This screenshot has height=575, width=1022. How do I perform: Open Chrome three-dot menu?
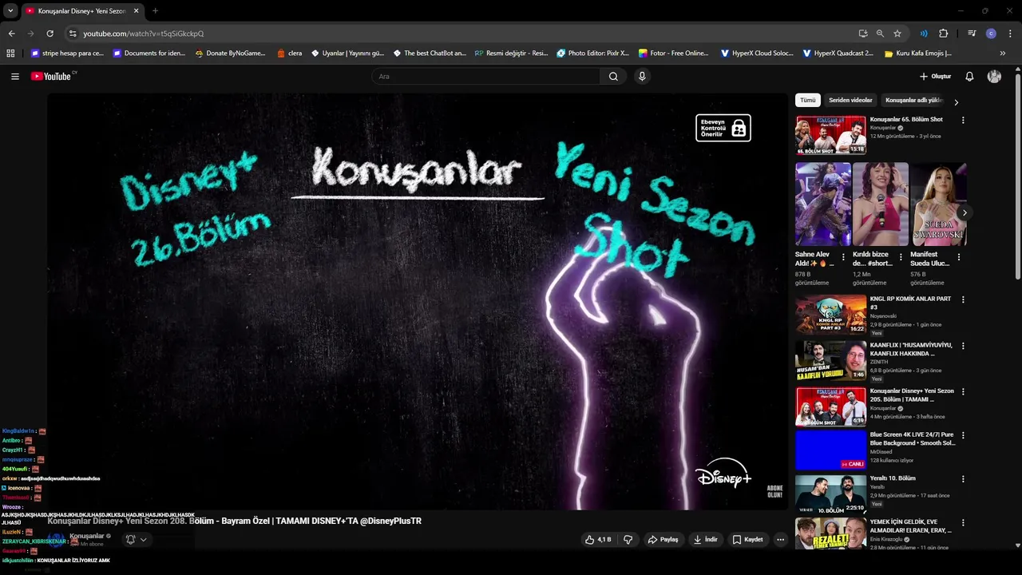1010,34
